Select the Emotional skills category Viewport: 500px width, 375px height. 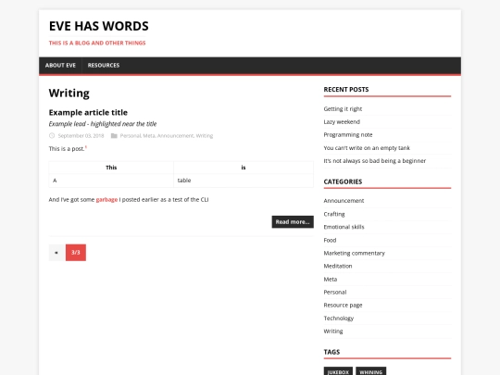coord(344,227)
